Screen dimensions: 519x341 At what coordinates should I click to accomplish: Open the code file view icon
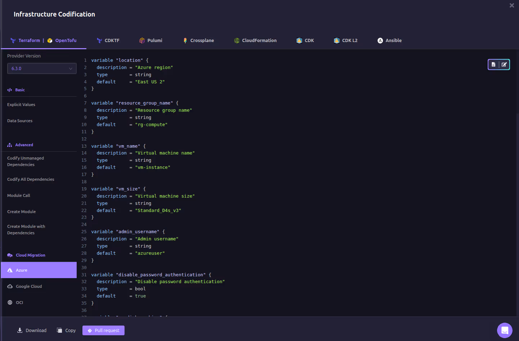[x=493, y=65]
